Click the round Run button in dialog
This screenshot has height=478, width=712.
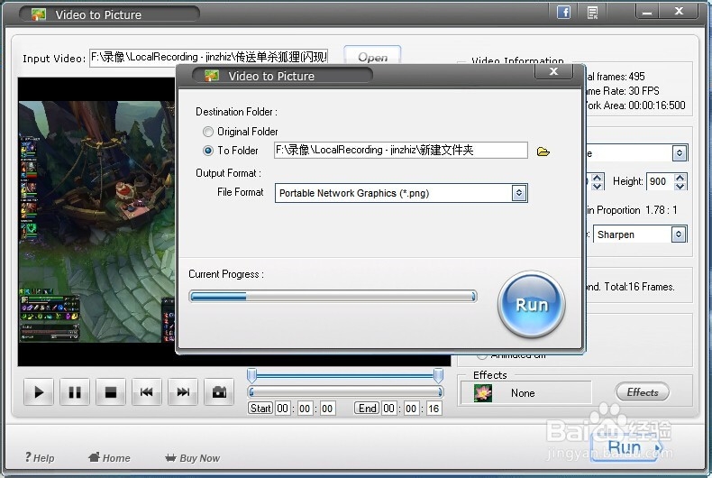tap(531, 305)
